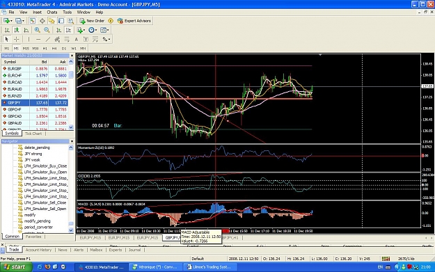Open the Help menu
The width and height of the screenshot is (435, 272).
coord(100,13)
